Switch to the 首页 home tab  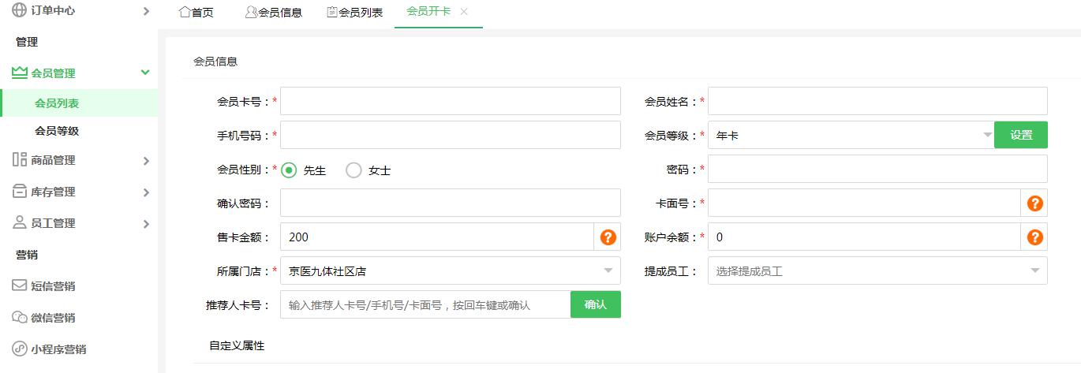click(x=196, y=13)
